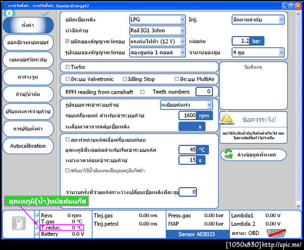Click the 15 s delay field
Screen dimensions: 304x250
coord(187,160)
